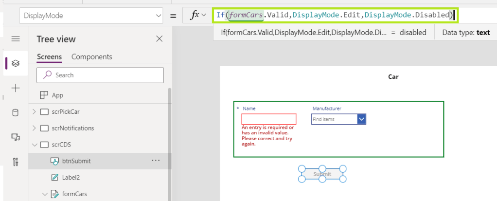Expand the scrNotifications screen node

pyautogui.click(x=34, y=128)
